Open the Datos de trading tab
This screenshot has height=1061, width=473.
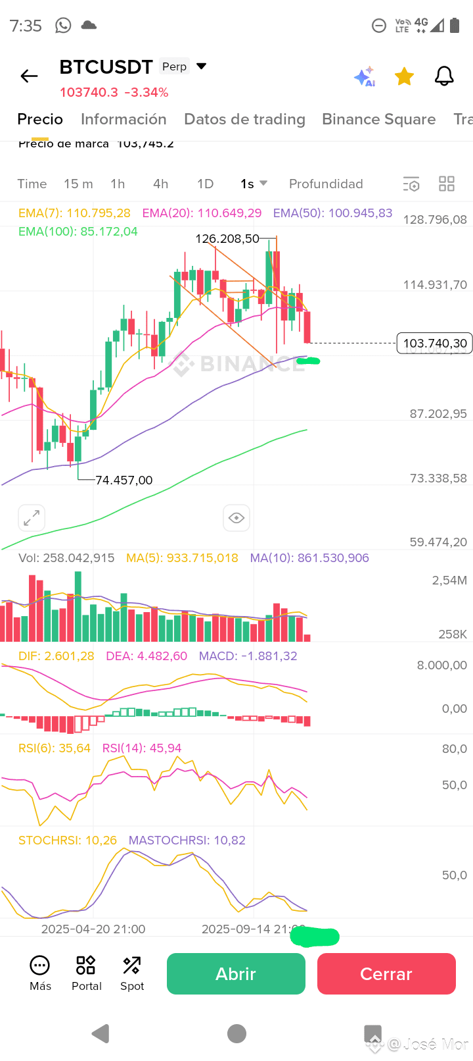point(244,119)
